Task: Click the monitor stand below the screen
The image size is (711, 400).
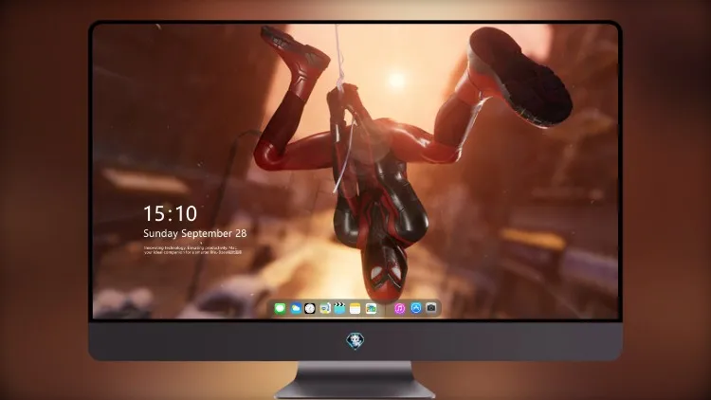Action: (x=355, y=379)
